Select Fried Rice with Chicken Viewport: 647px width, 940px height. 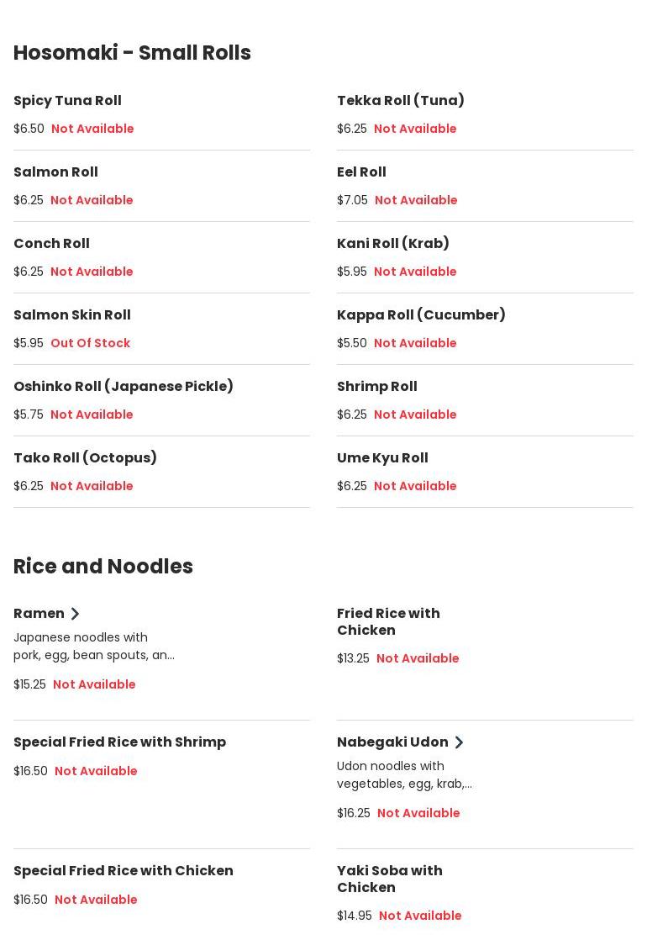click(388, 622)
